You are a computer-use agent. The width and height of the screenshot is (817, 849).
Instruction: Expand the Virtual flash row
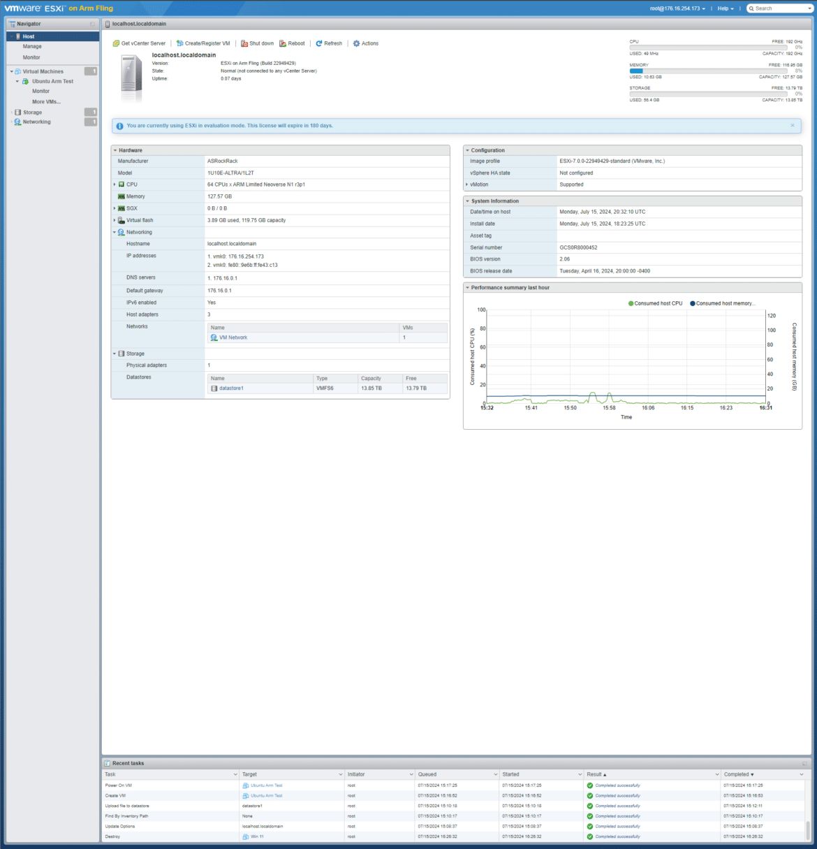[x=115, y=220]
